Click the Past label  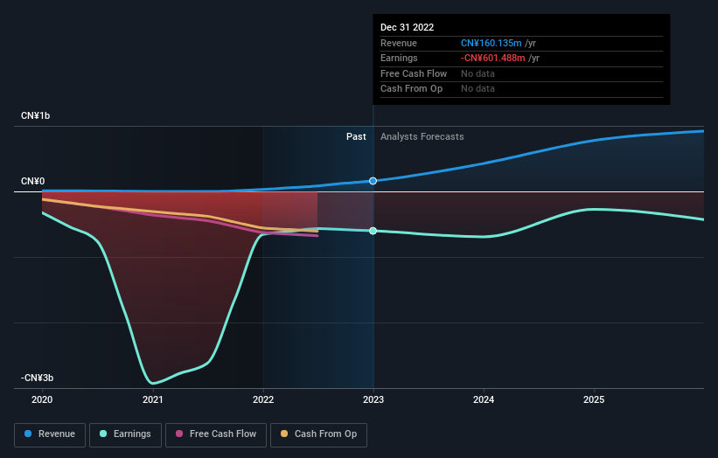[356, 136]
